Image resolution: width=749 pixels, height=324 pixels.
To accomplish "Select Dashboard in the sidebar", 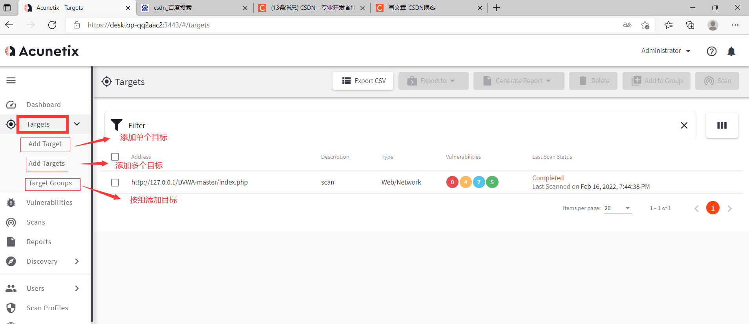I will (x=44, y=105).
